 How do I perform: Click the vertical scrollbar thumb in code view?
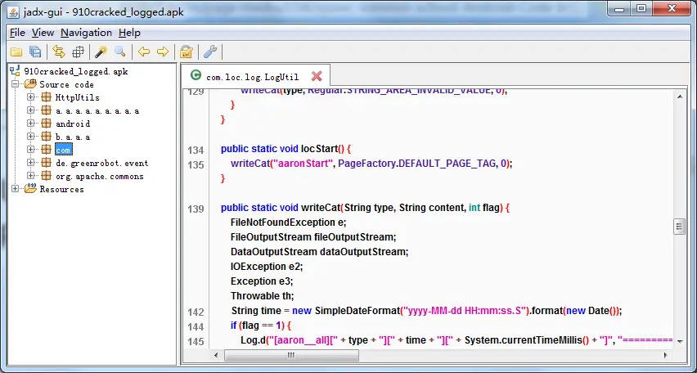[x=679, y=227]
